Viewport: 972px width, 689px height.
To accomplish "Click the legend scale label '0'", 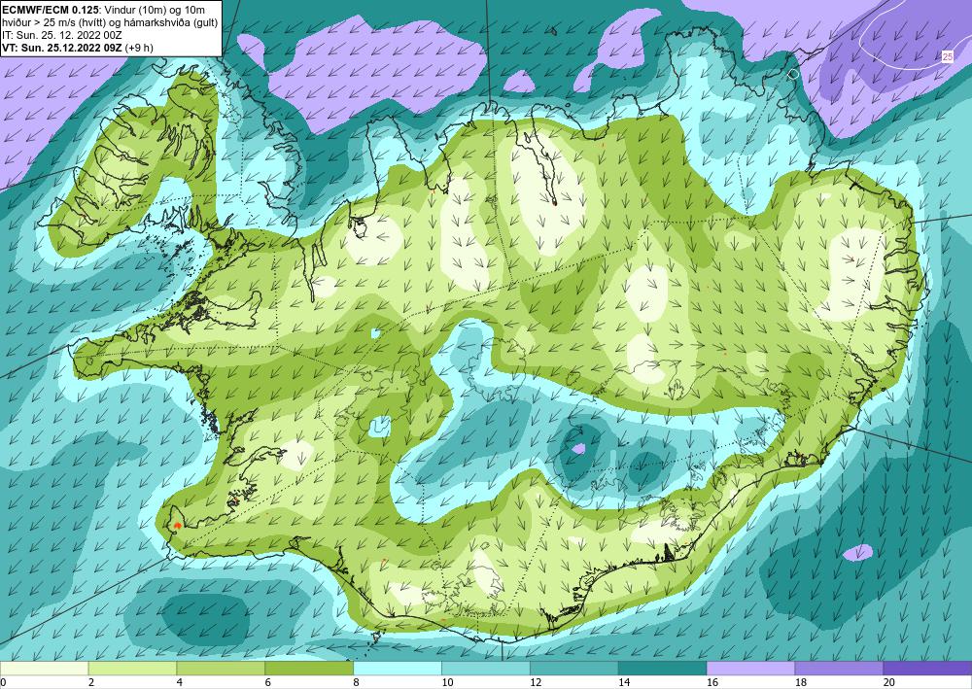I will click(3, 683).
